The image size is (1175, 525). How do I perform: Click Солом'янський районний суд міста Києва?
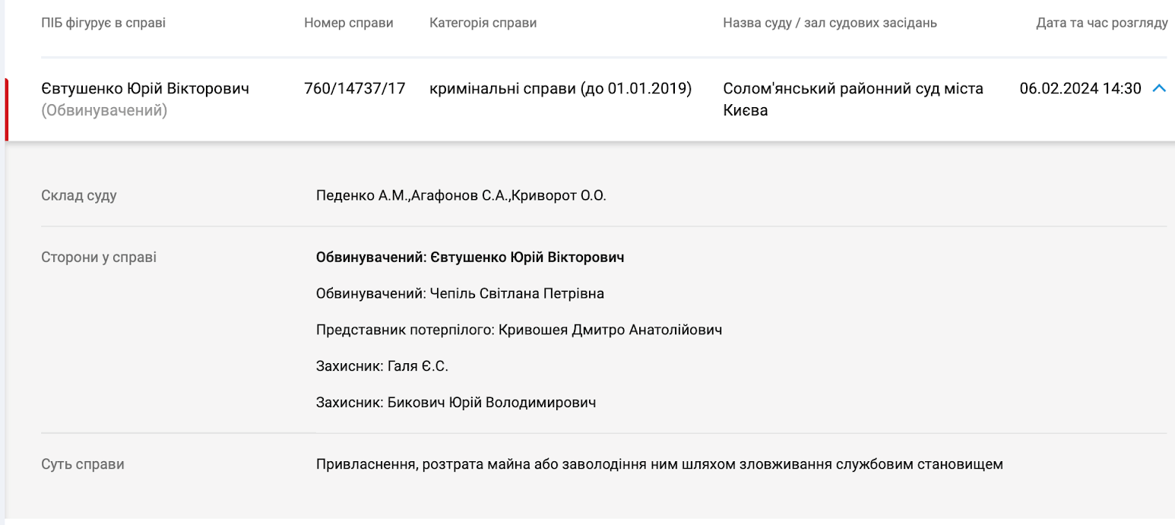pyautogui.click(x=853, y=99)
